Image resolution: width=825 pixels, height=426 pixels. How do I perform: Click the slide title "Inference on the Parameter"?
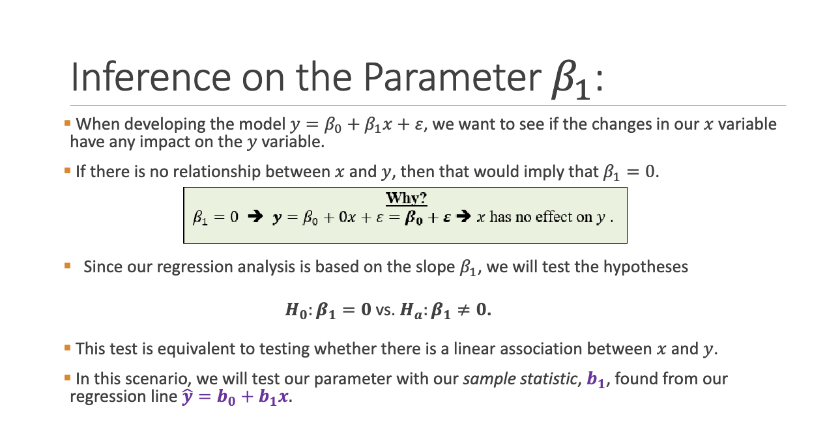pos(300,77)
